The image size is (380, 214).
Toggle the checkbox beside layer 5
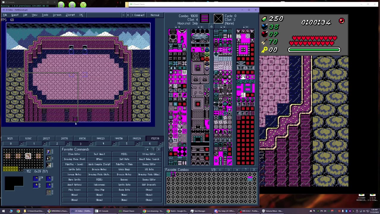coord(137,144)
